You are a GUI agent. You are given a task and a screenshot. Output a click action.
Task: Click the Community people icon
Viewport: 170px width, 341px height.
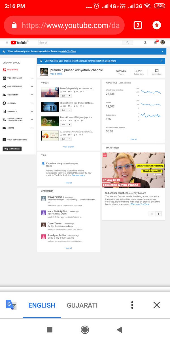(4, 95)
